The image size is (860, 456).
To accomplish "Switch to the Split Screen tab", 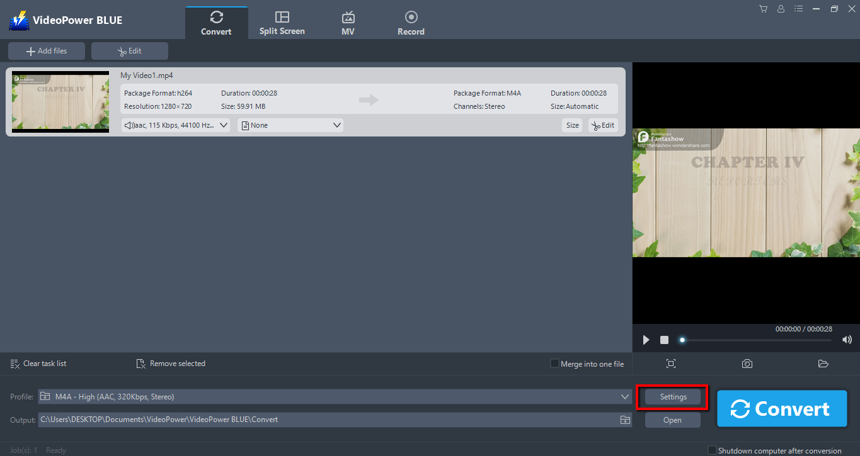I will tap(282, 23).
